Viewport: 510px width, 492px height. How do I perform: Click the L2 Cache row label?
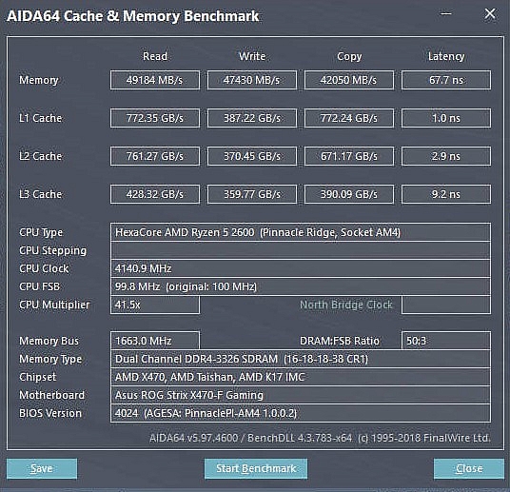[x=40, y=156]
